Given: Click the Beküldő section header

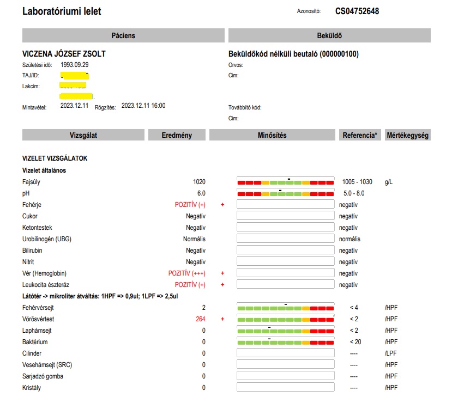Looking at the screenshot, I should click(329, 35).
